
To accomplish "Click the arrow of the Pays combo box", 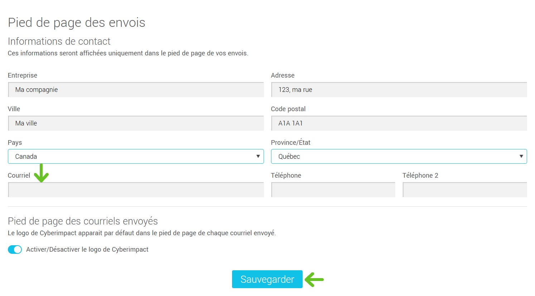I will point(258,157).
